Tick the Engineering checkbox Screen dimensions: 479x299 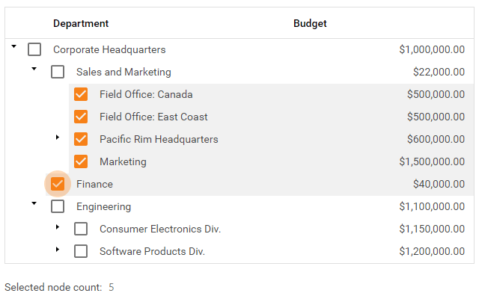(x=58, y=207)
